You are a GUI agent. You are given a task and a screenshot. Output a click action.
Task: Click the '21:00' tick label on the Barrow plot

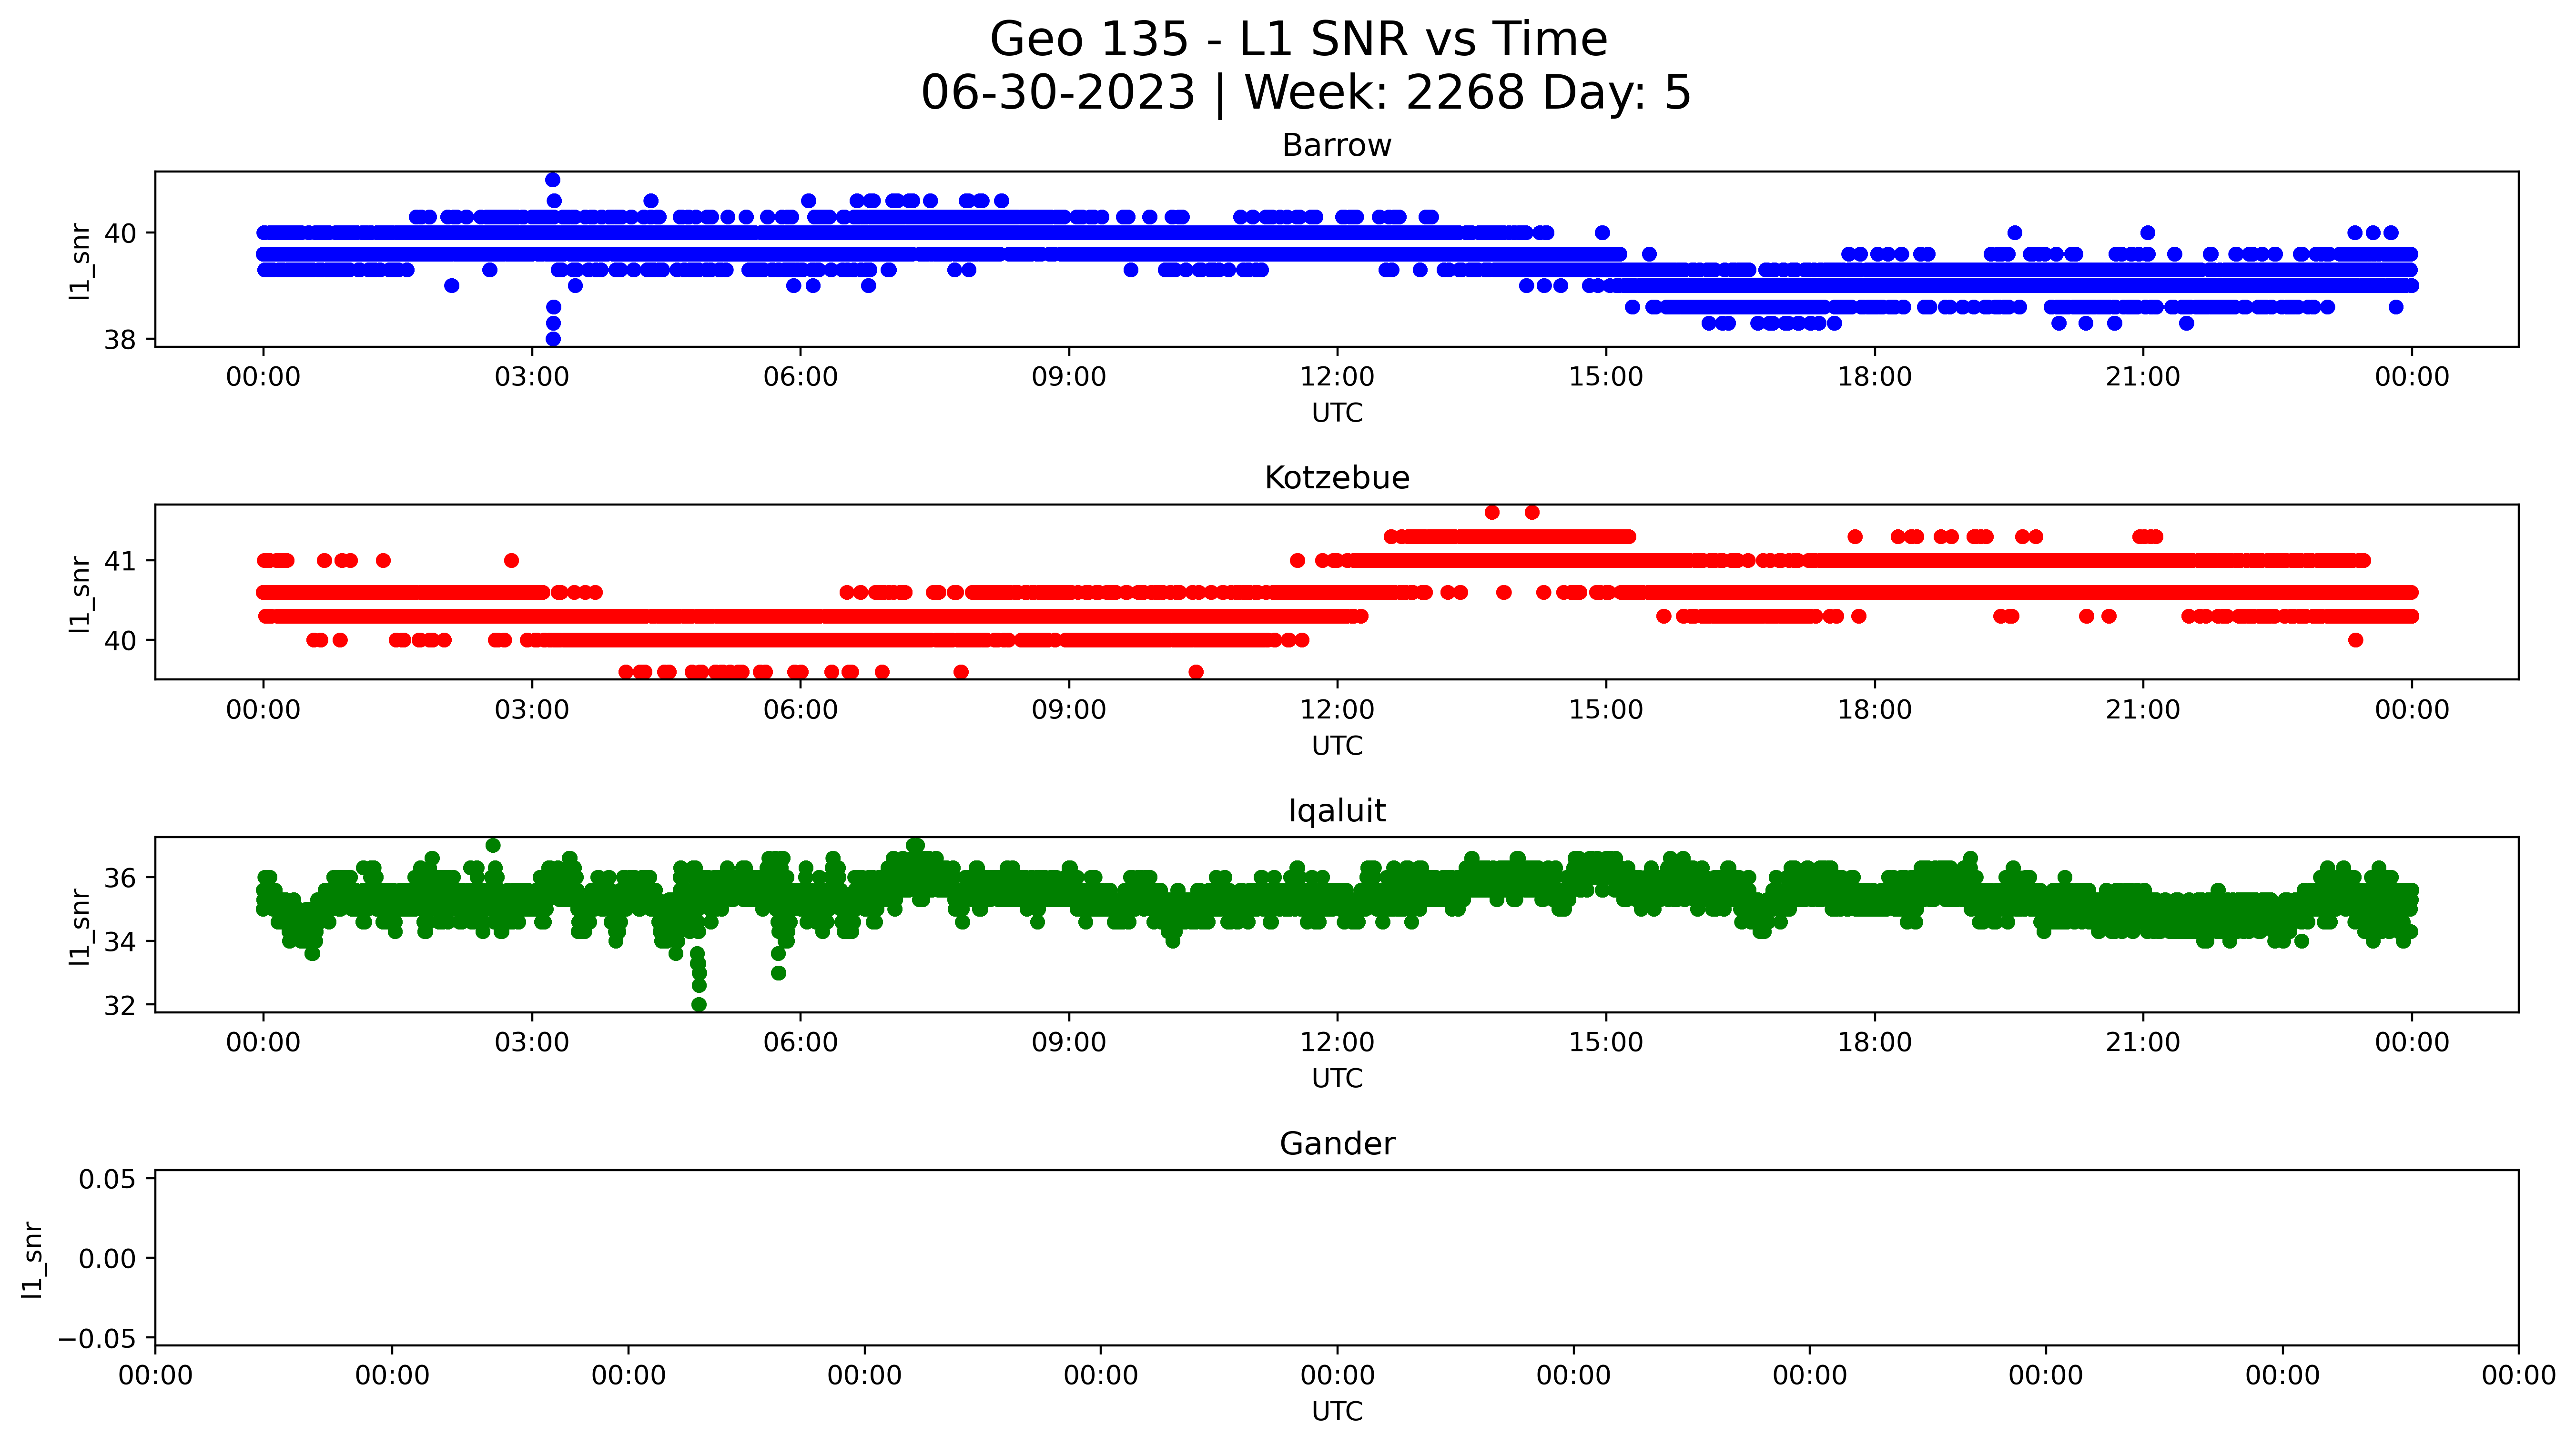point(2143,377)
